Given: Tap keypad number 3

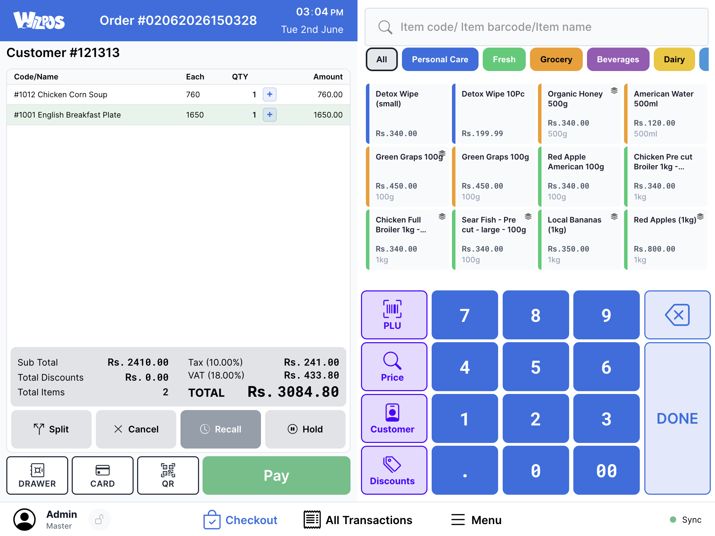Looking at the screenshot, I should coord(606,418).
